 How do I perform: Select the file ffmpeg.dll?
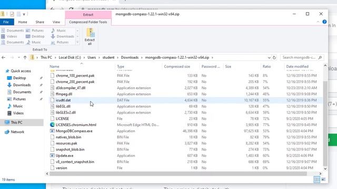coord(64,94)
